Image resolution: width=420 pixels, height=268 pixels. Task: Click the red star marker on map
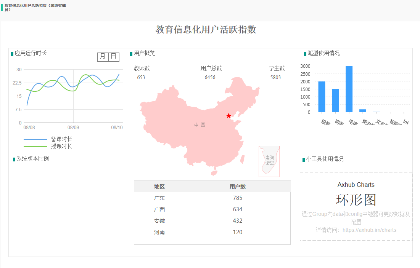tap(229, 116)
